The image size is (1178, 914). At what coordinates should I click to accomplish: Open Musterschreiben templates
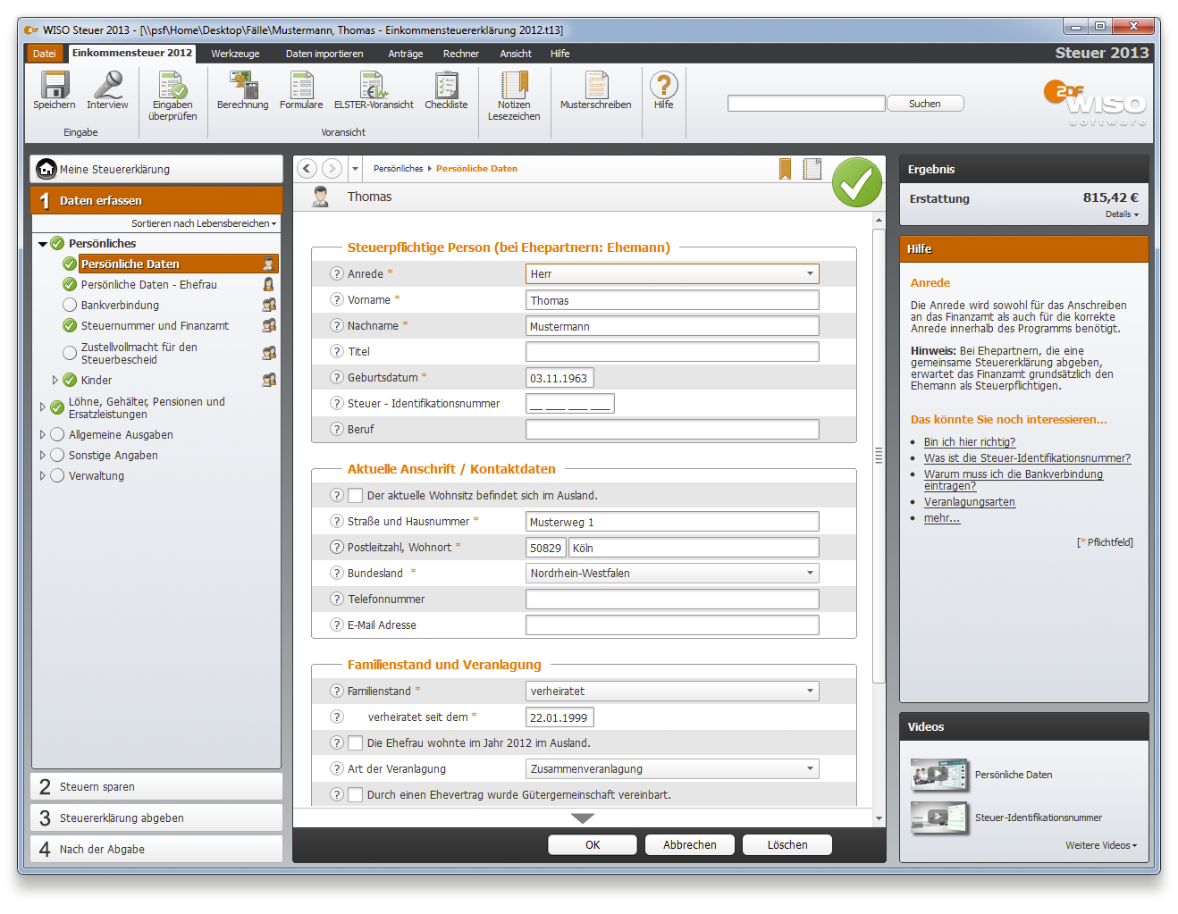tap(595, 87)
